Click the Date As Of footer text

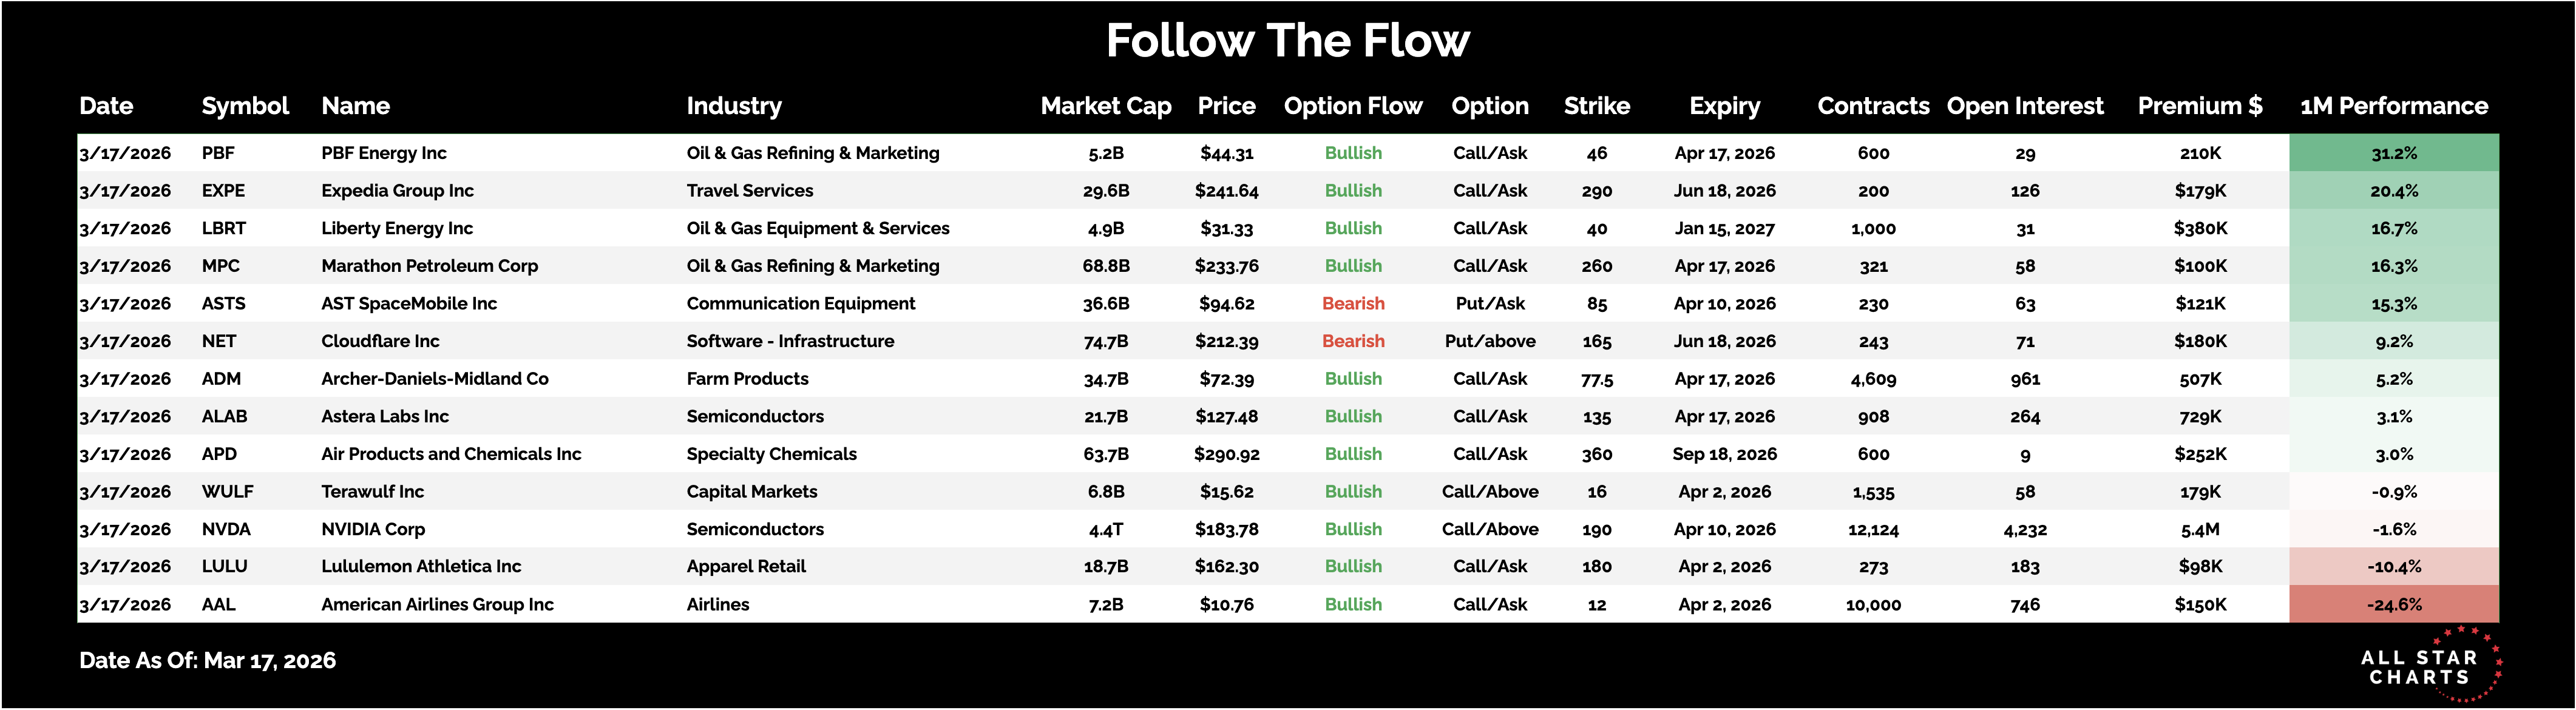tap(207, 660)
